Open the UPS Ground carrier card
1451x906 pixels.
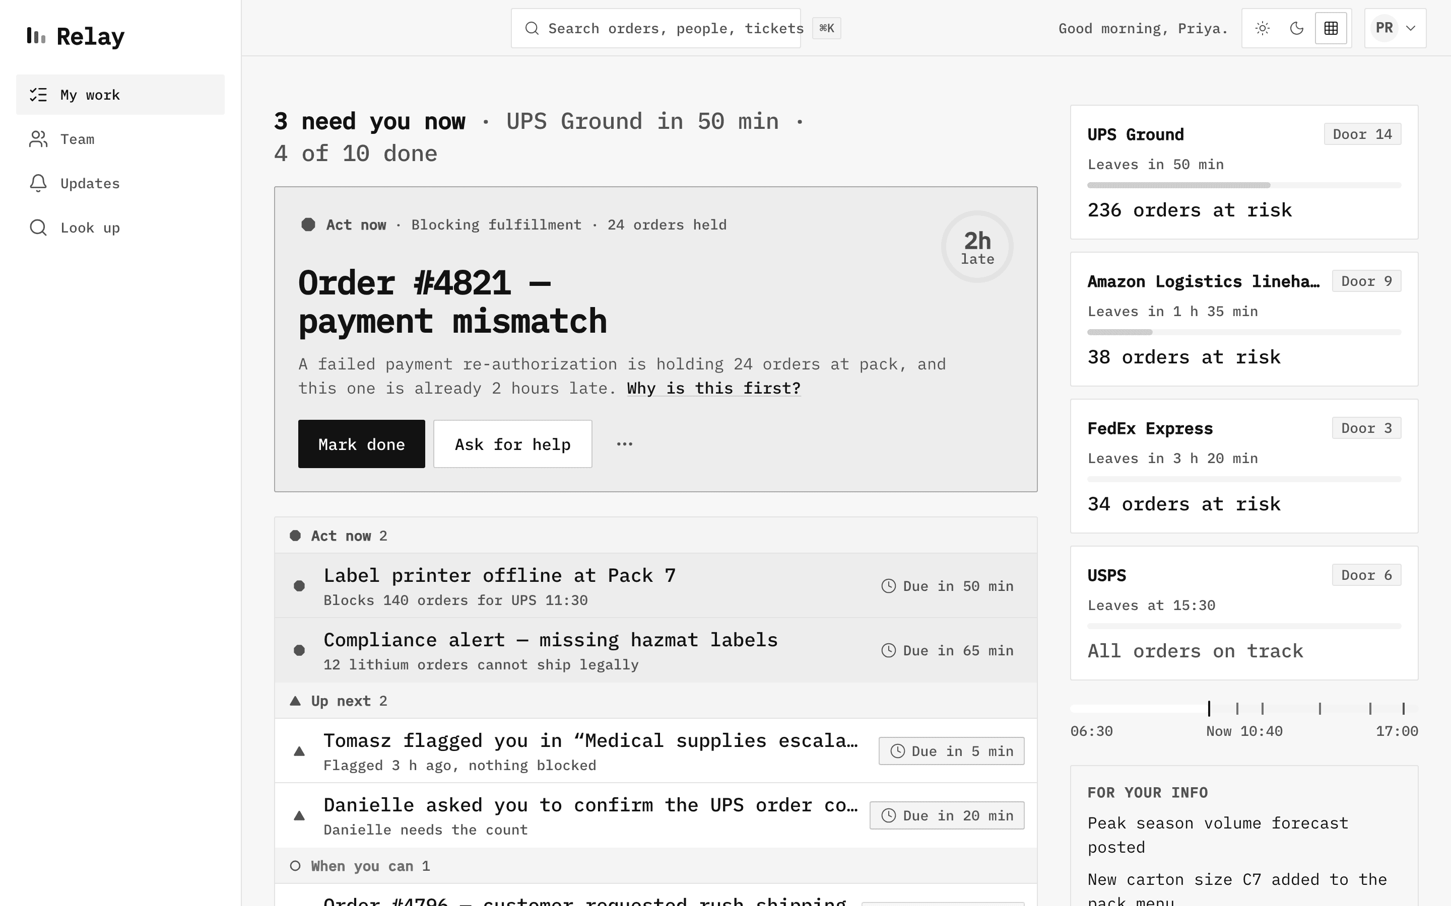tap(1244, 172)
